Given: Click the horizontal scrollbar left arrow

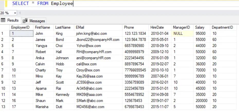Looking at the screenshot, I should pos(20,13).
